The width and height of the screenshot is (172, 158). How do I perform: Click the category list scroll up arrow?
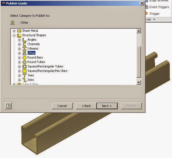[x=139, y=31]
